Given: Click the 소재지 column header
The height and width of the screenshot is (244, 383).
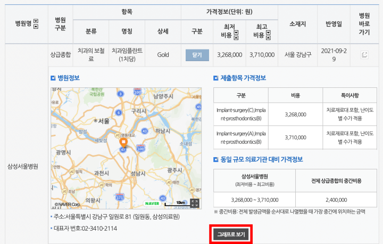Looking at the screenshot, I should coord(298,24).
